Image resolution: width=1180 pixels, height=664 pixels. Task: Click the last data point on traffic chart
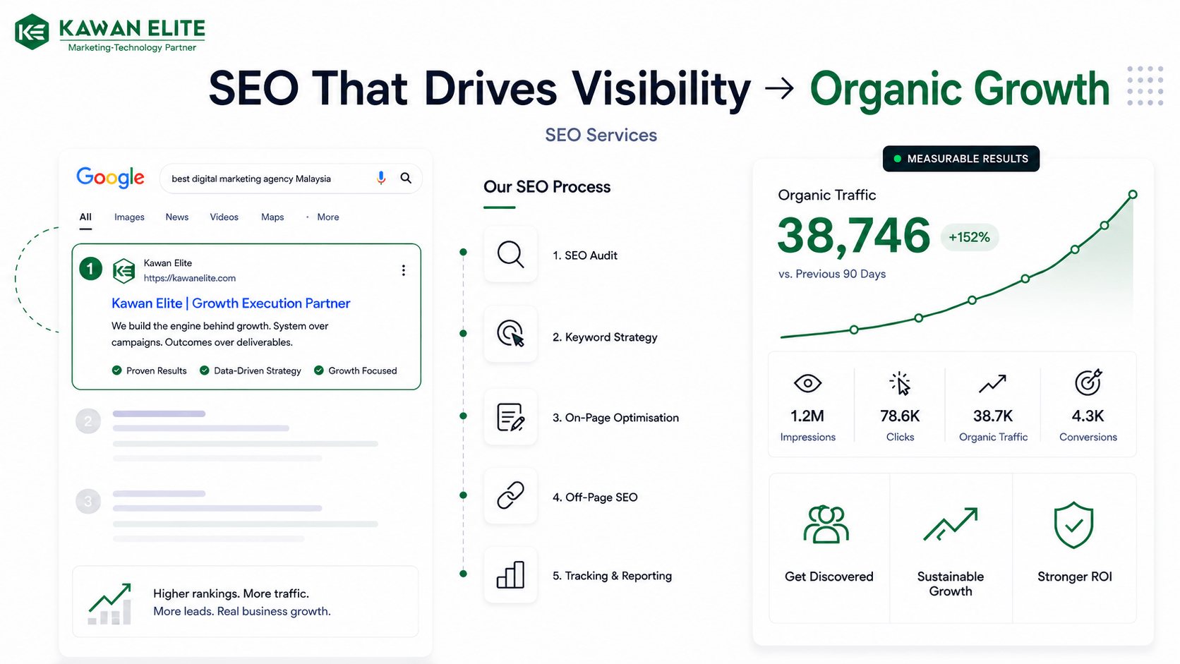point(1133,194)
